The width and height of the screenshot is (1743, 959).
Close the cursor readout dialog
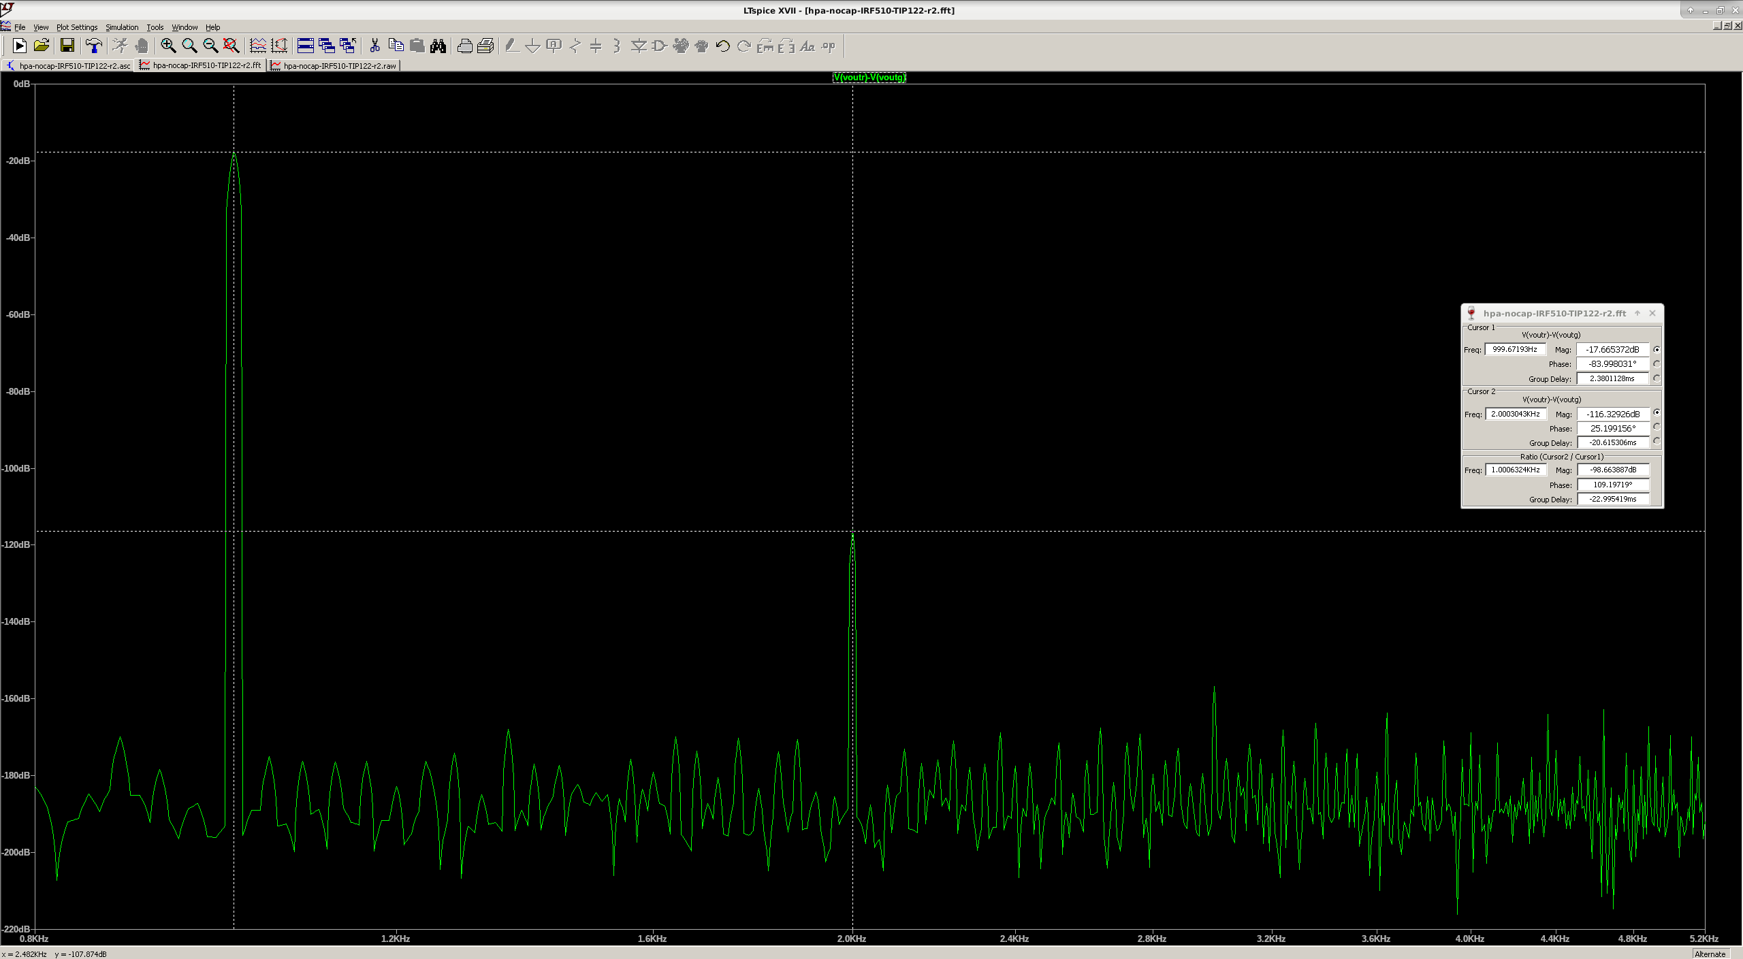[1652, 313]
